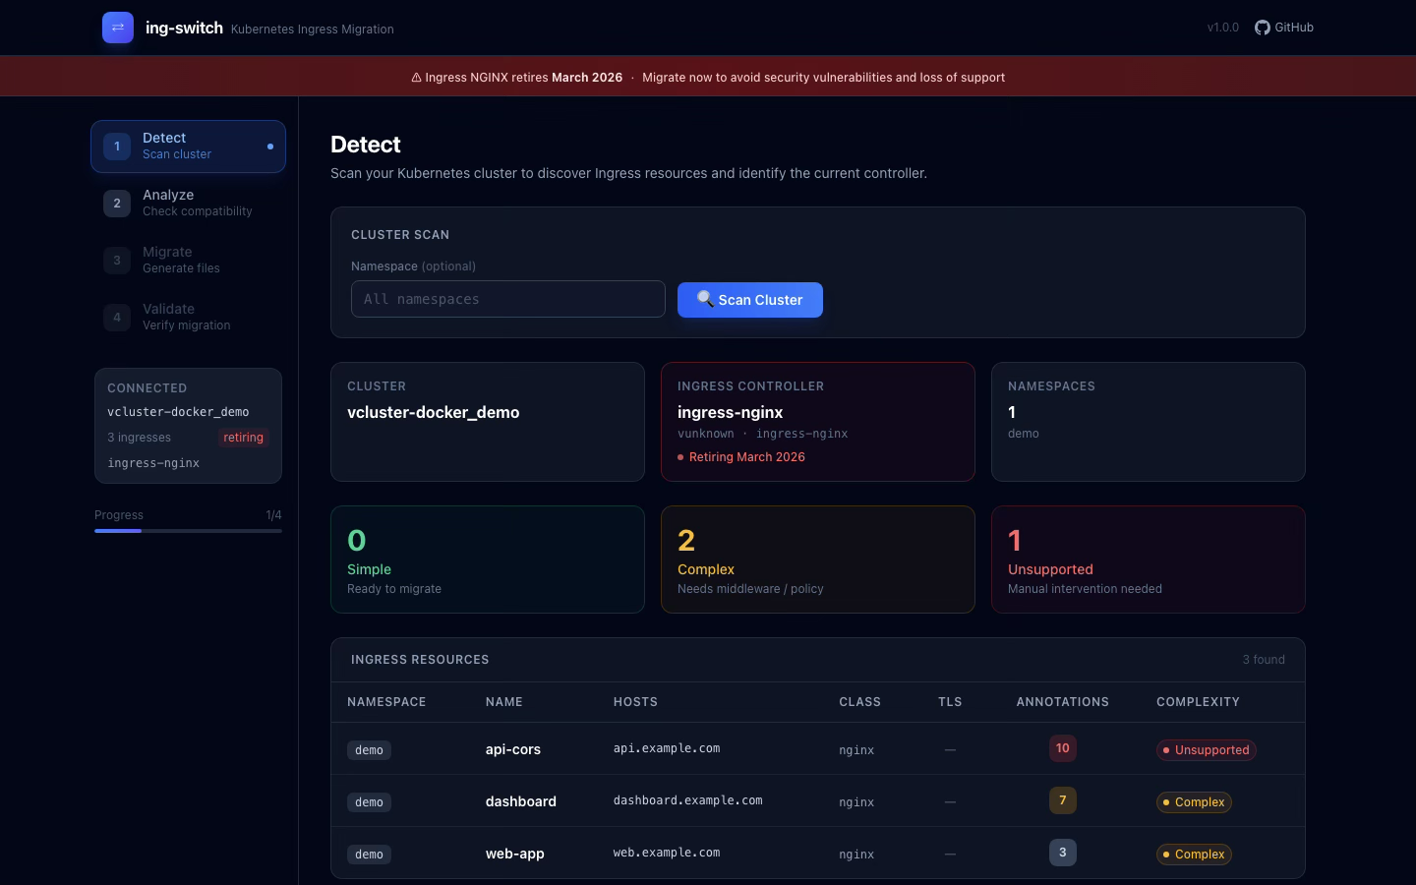Click the annotation count 7 badge
This screenshot has height=885, width=1416.
point(1063,800)
